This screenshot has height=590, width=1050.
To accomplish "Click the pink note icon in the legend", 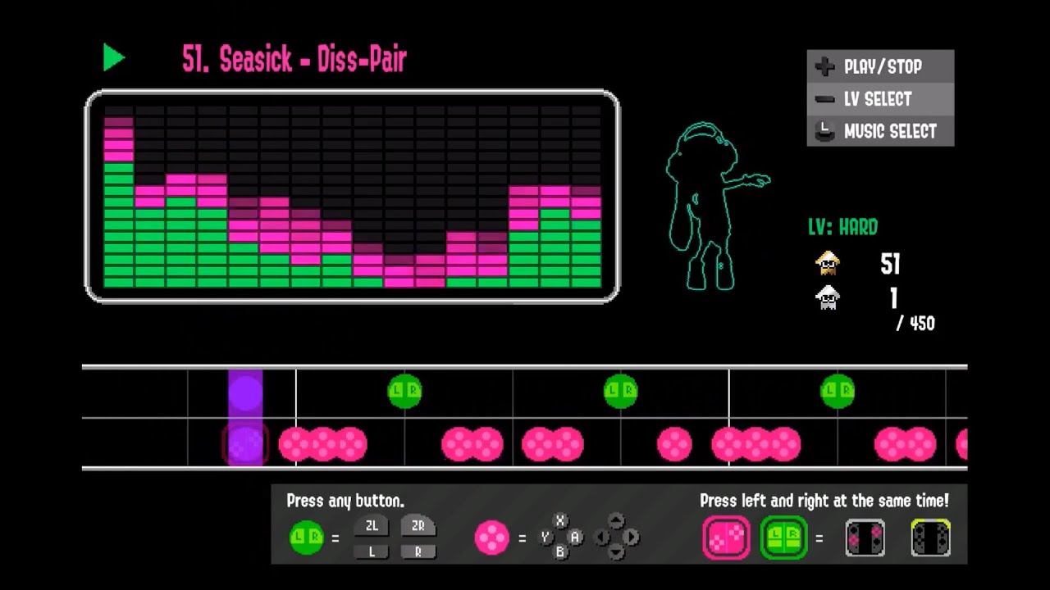I will pyautogui.click(x=491, y=538).
